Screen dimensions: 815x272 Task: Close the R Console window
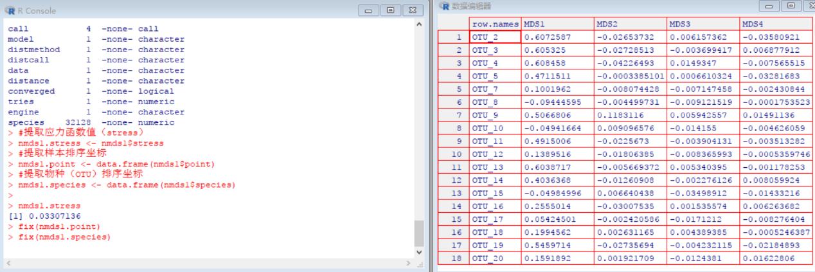412,10
